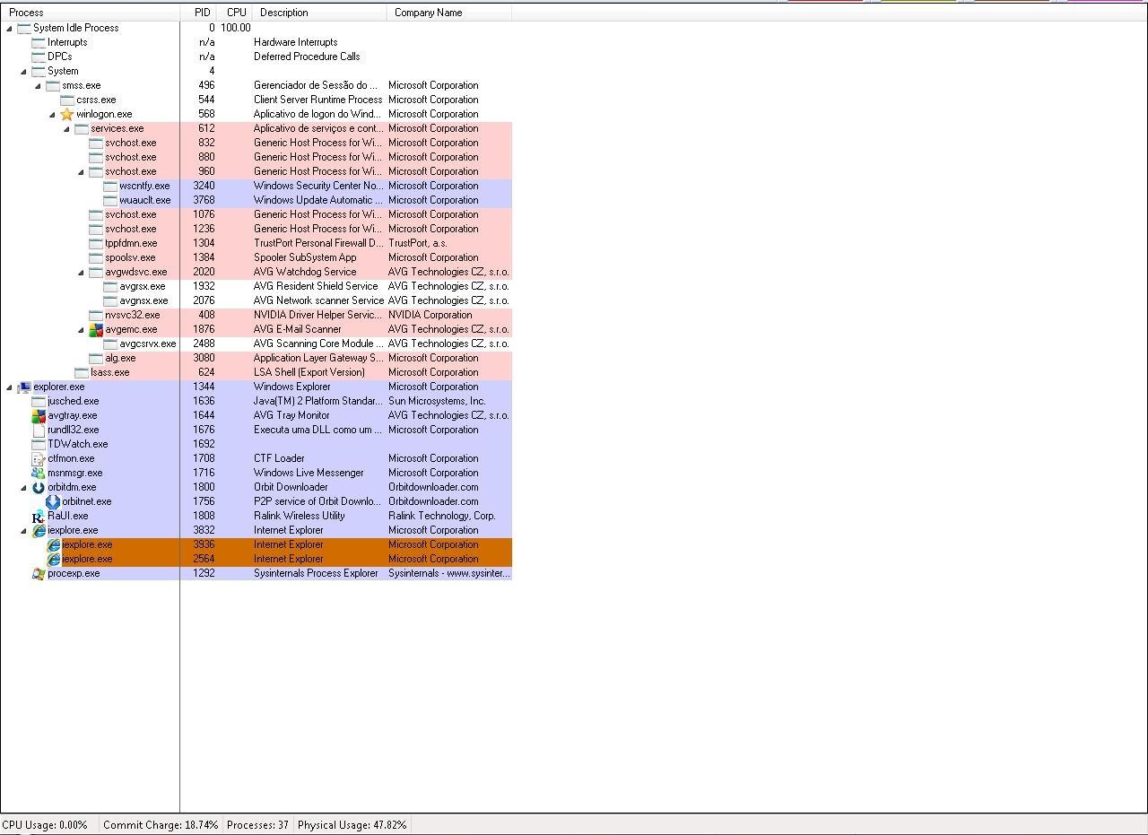Image resolution: width=1148 pixels, height=835 pixels.
Task: Collapse the smss.exe branch
Action: point(39,85)
